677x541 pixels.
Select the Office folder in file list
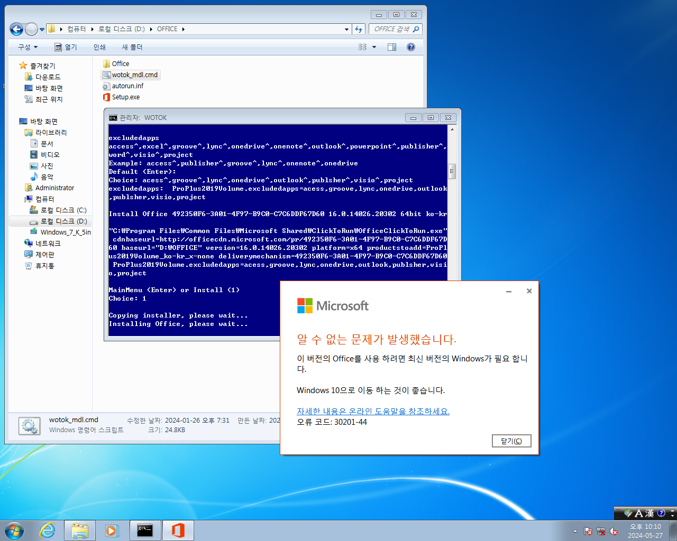coord(116,64)
